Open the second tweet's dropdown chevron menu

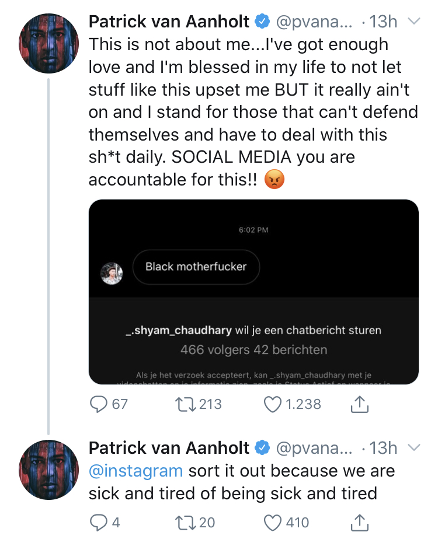pyautogui.click(x=413, y=447)
